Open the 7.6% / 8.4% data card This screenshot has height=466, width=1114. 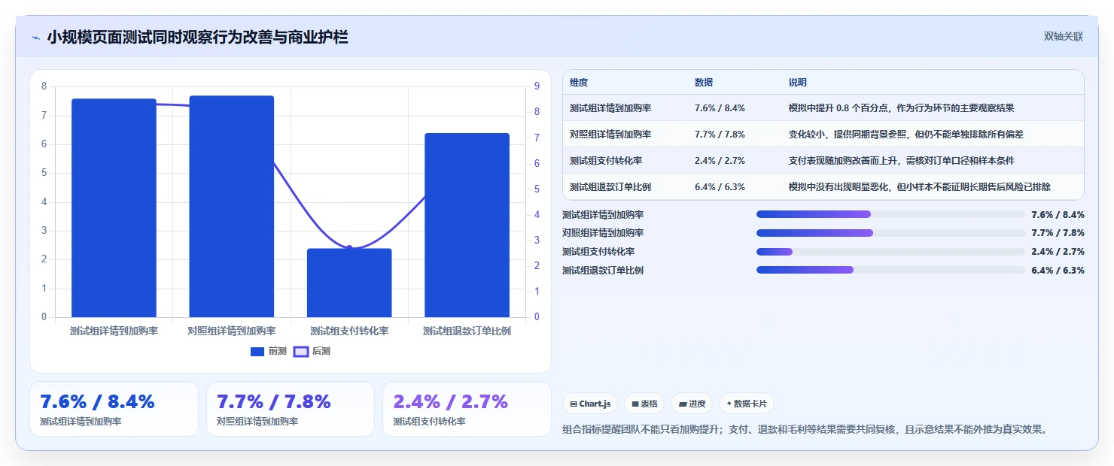tap(114, 409)
